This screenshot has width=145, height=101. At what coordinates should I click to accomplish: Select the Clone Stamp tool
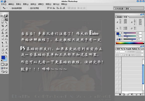click(2, 33)
